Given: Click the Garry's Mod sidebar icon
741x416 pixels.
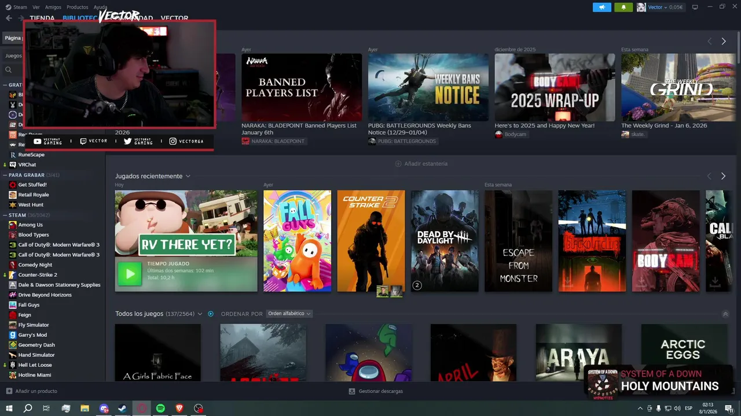Looking at the screenshot, I should point(13,335).
